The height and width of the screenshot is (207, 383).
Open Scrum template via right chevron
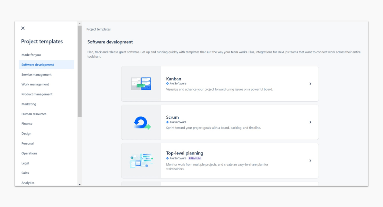[x=310, y=122]
